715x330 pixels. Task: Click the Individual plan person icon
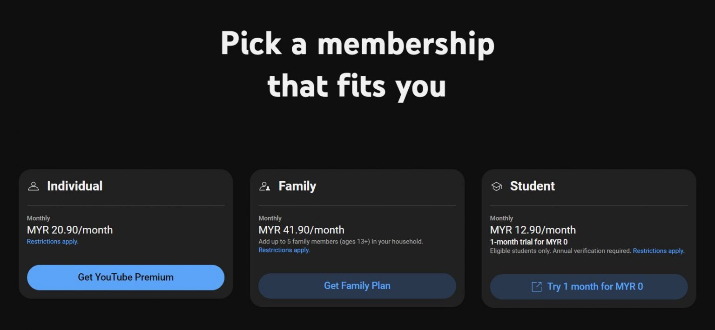pos(34,186)
